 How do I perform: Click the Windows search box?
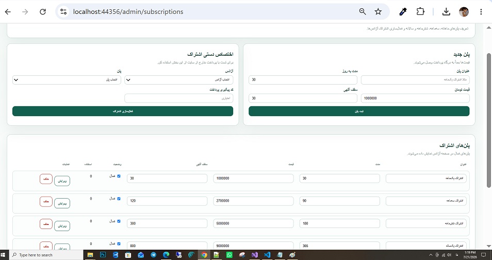coord(46,255)
